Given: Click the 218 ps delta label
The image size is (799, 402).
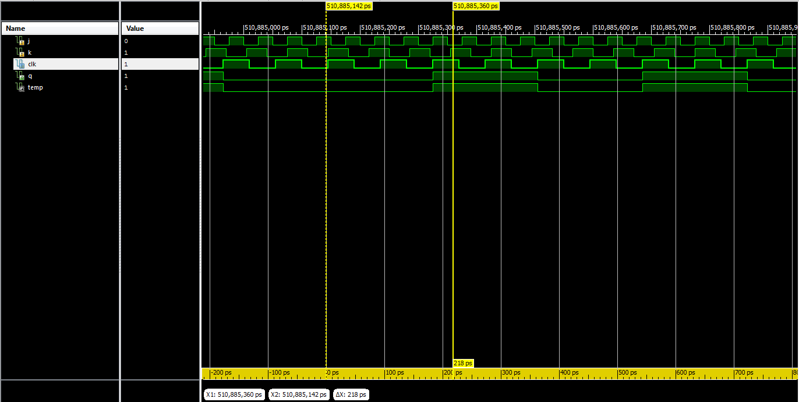Looking at the screenshot, I should pos(463,363).
